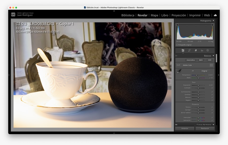Click the right panel scrollbar thumb

tap(216, 58)
